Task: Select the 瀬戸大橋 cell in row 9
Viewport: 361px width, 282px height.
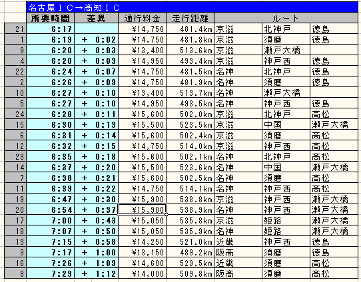Action: pos(286,50)
